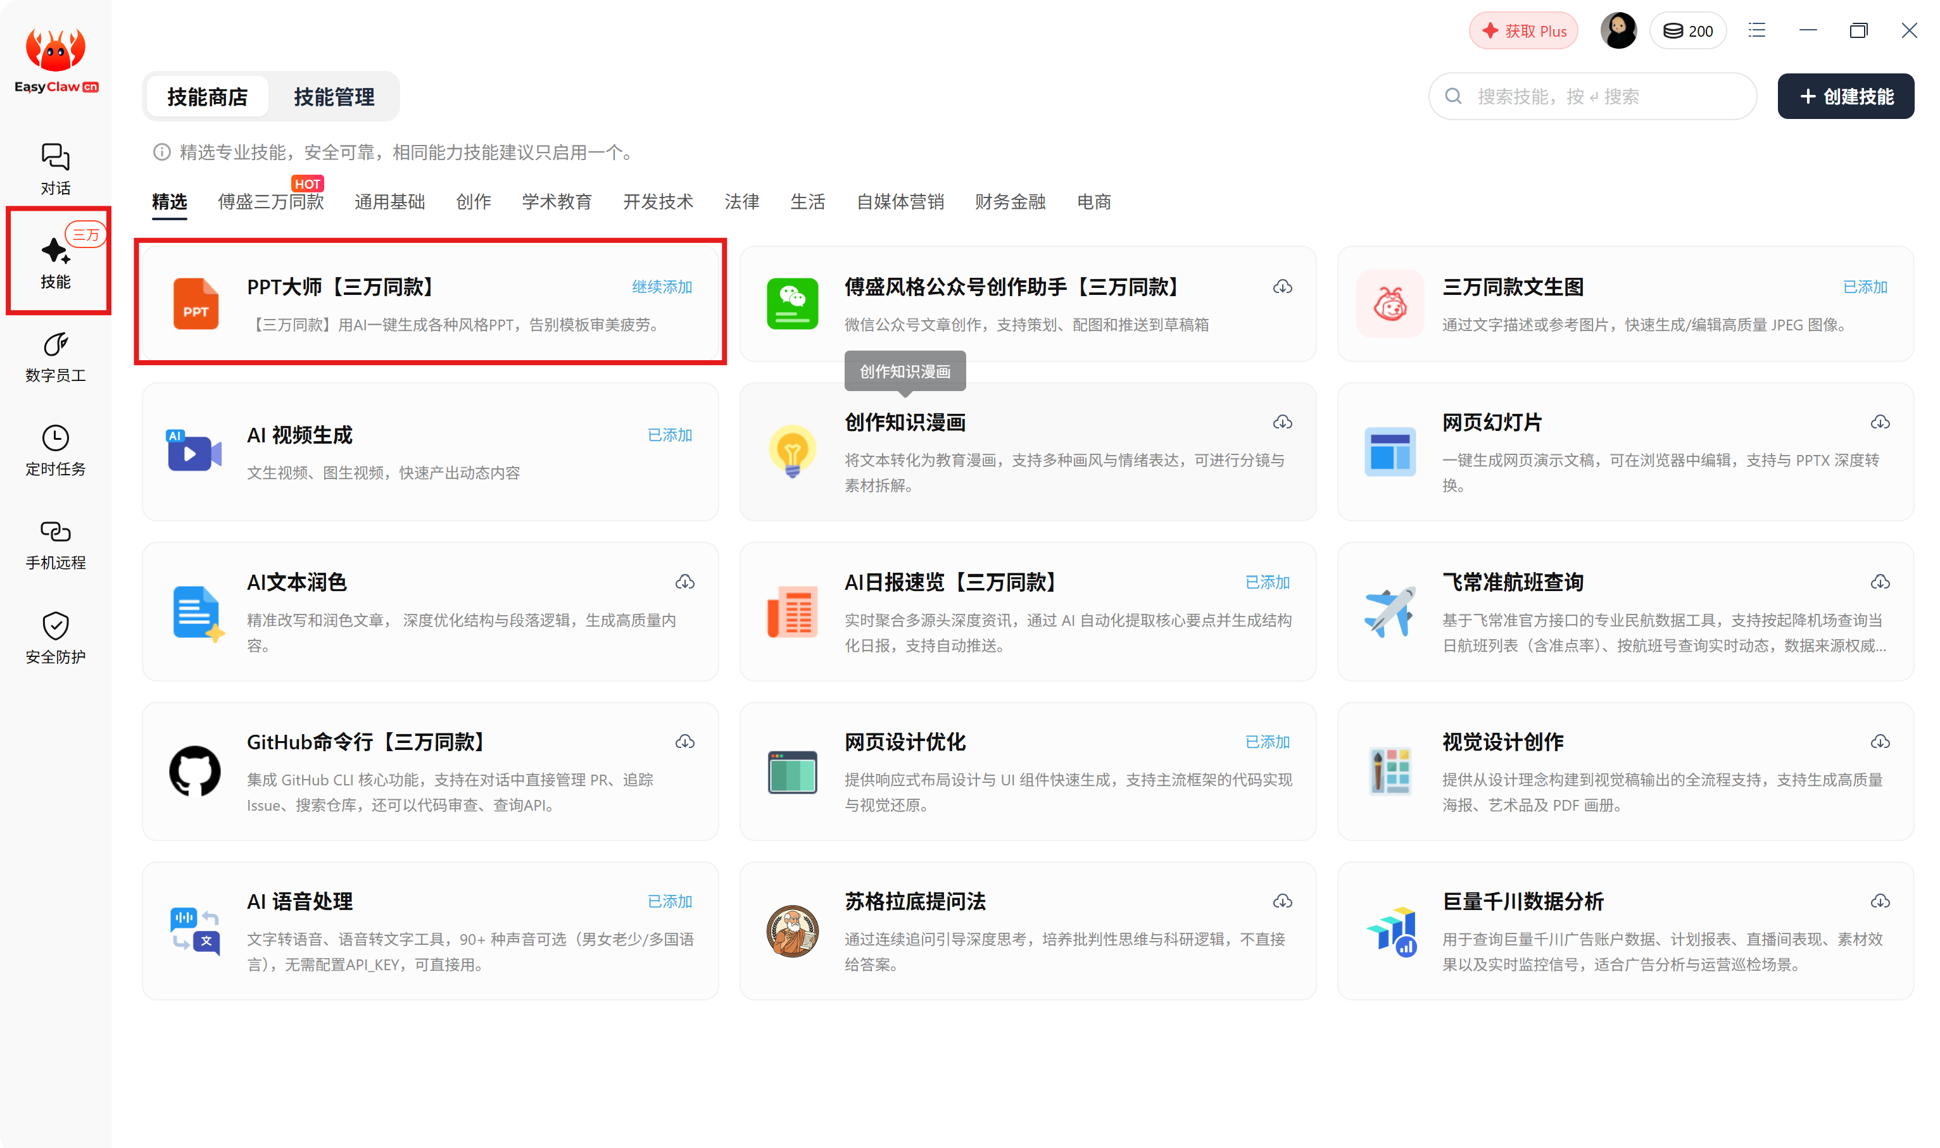
Task: Open the user avatar profile
Action: (x=1618, y=31)
